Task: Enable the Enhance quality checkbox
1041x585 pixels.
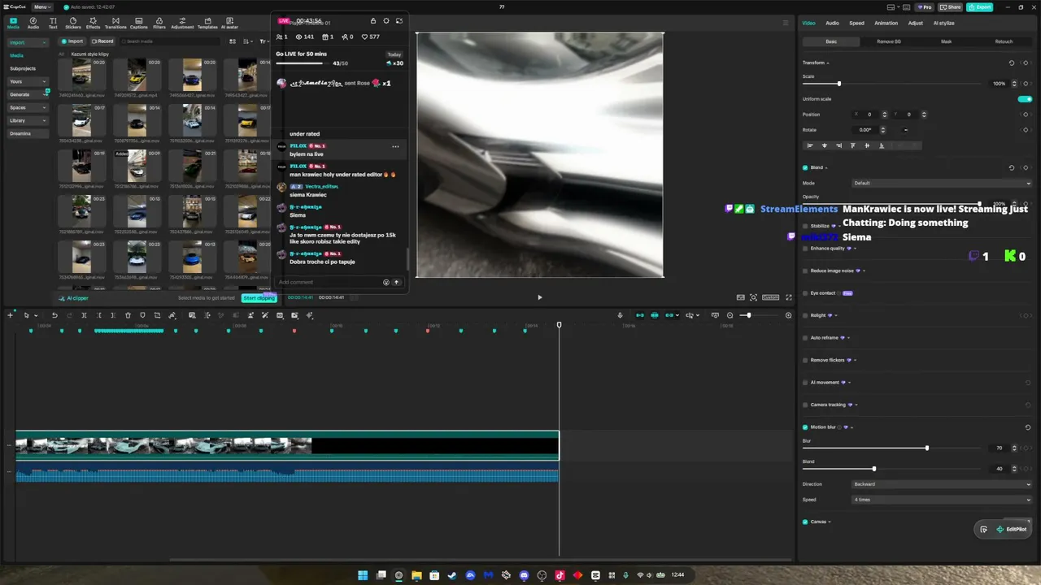Action: 805,249
